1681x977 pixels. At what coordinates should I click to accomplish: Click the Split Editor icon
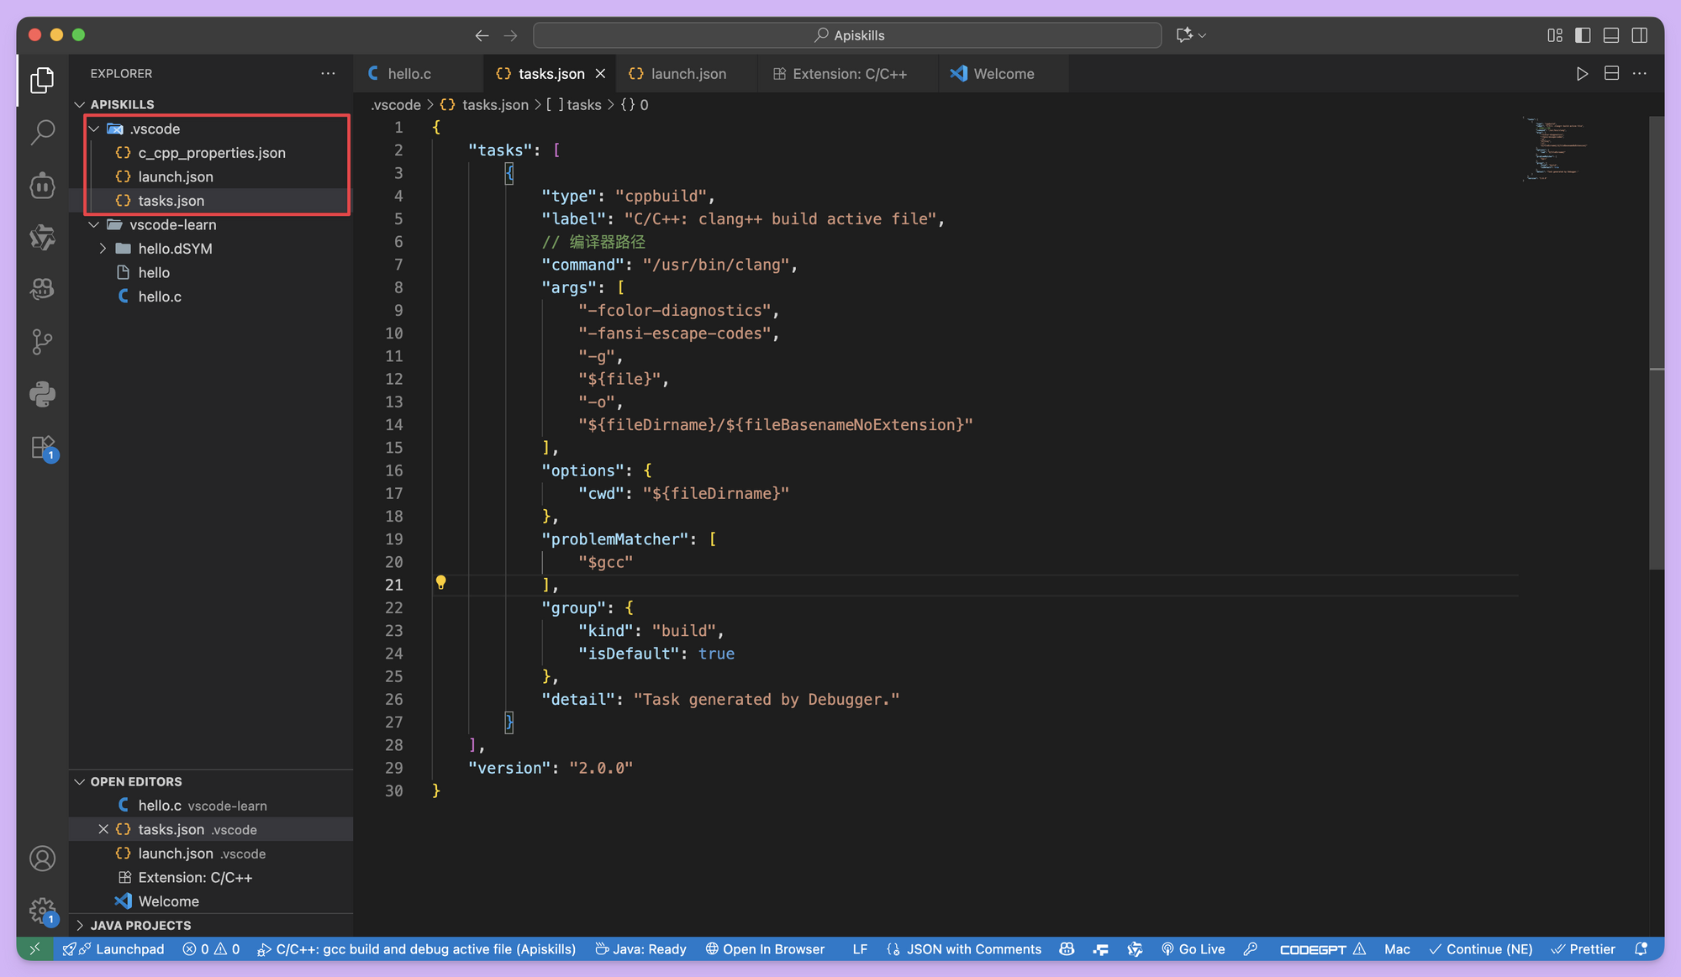coord(1611,74)
